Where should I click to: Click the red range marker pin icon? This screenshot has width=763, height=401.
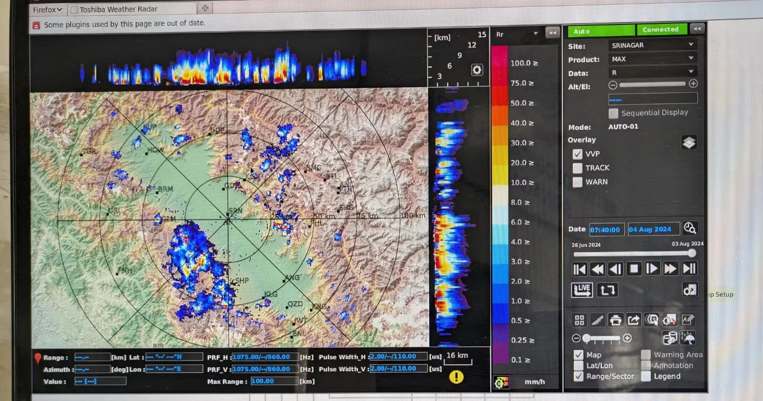click(37, 358)
